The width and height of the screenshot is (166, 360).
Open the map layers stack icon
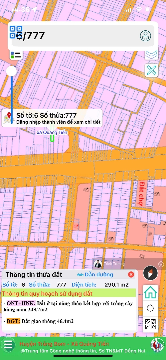[151, 53]
